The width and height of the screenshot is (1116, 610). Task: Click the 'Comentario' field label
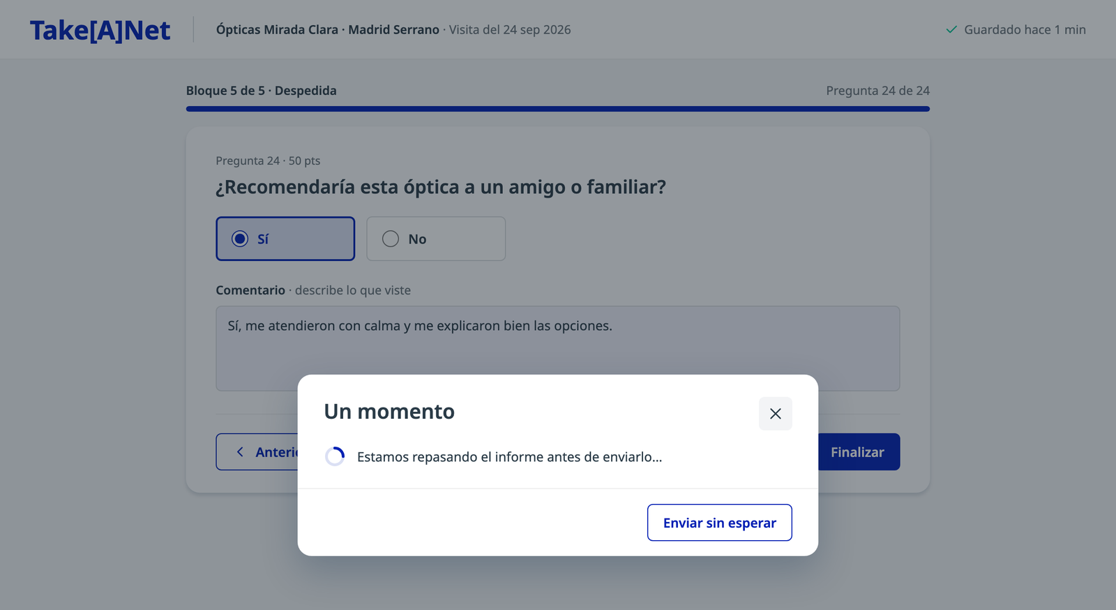pos(250,290)
